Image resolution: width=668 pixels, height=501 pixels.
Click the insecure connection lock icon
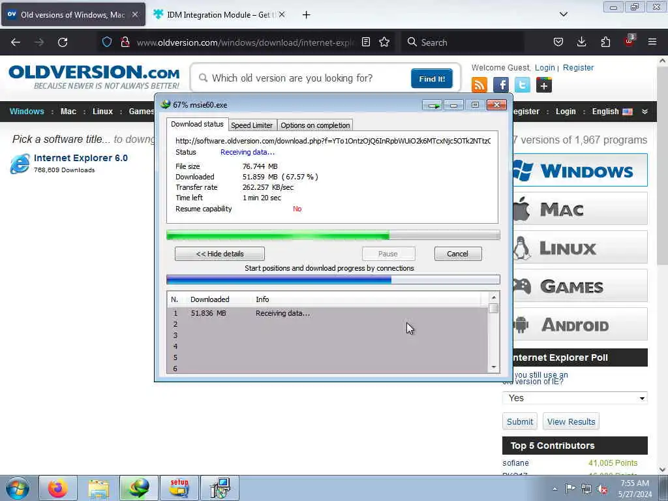coord(125,42)
